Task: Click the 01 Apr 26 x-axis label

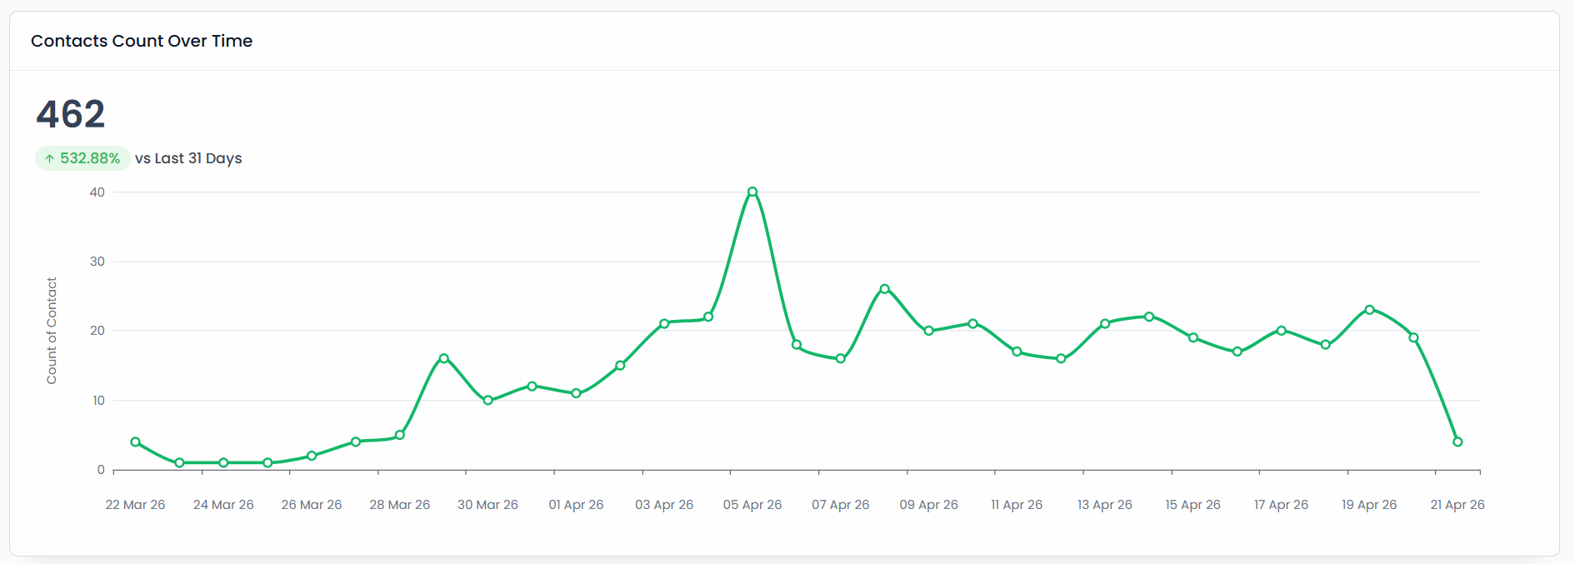Action: point(576,505)
